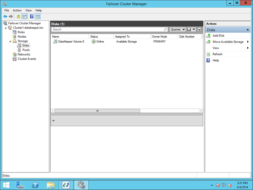
Task: Select the Roles node in tree
Action: click(x=21, y=32)
